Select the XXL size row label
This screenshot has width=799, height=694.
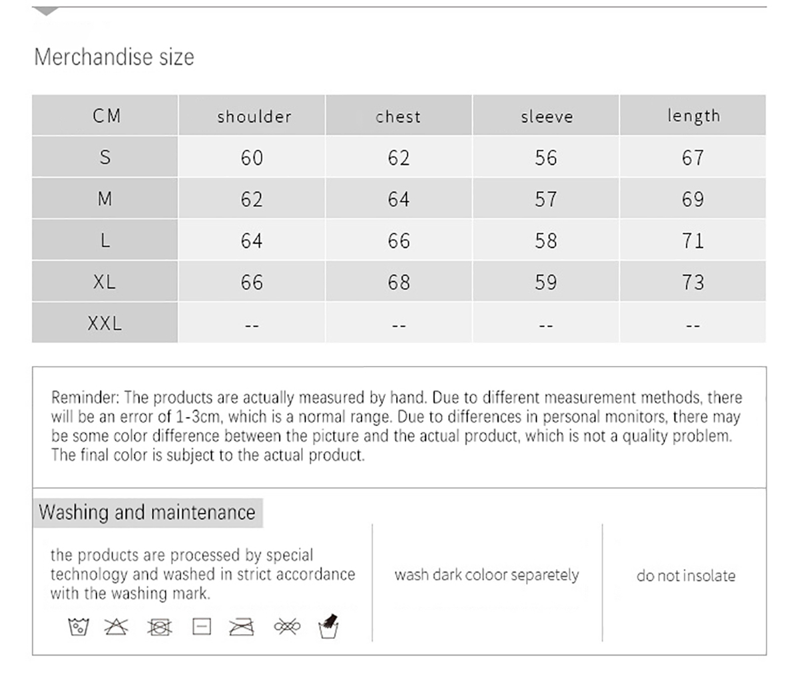tap(105, 323)
